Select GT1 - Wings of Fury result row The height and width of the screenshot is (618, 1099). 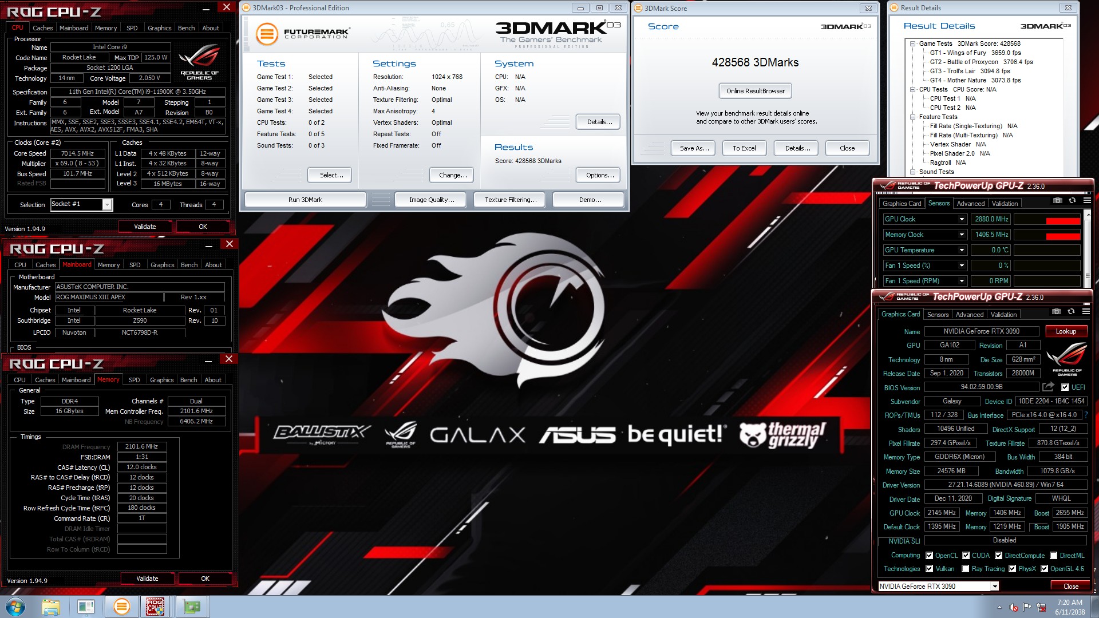point(975,53)
